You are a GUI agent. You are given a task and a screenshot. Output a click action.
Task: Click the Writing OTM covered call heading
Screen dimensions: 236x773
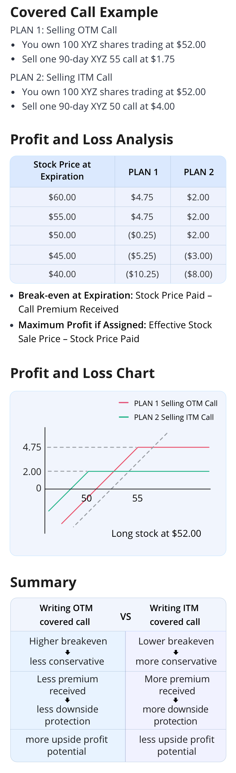coord(66,615)
